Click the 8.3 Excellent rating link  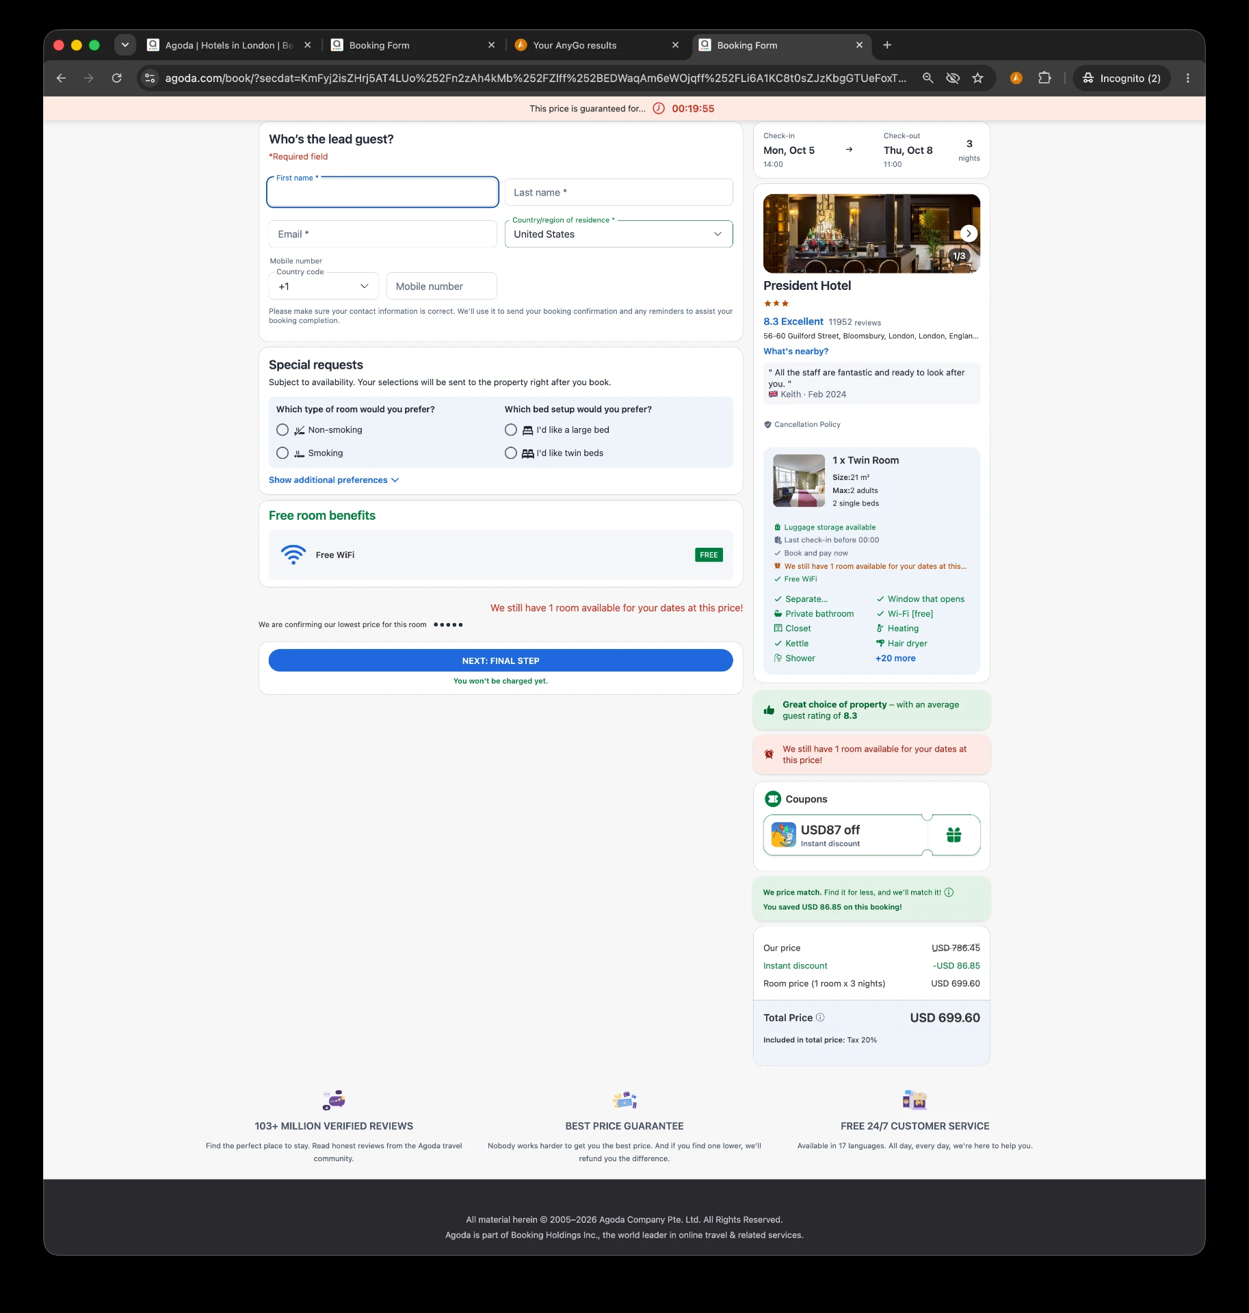pyautogui.click(x=793, y=321)
